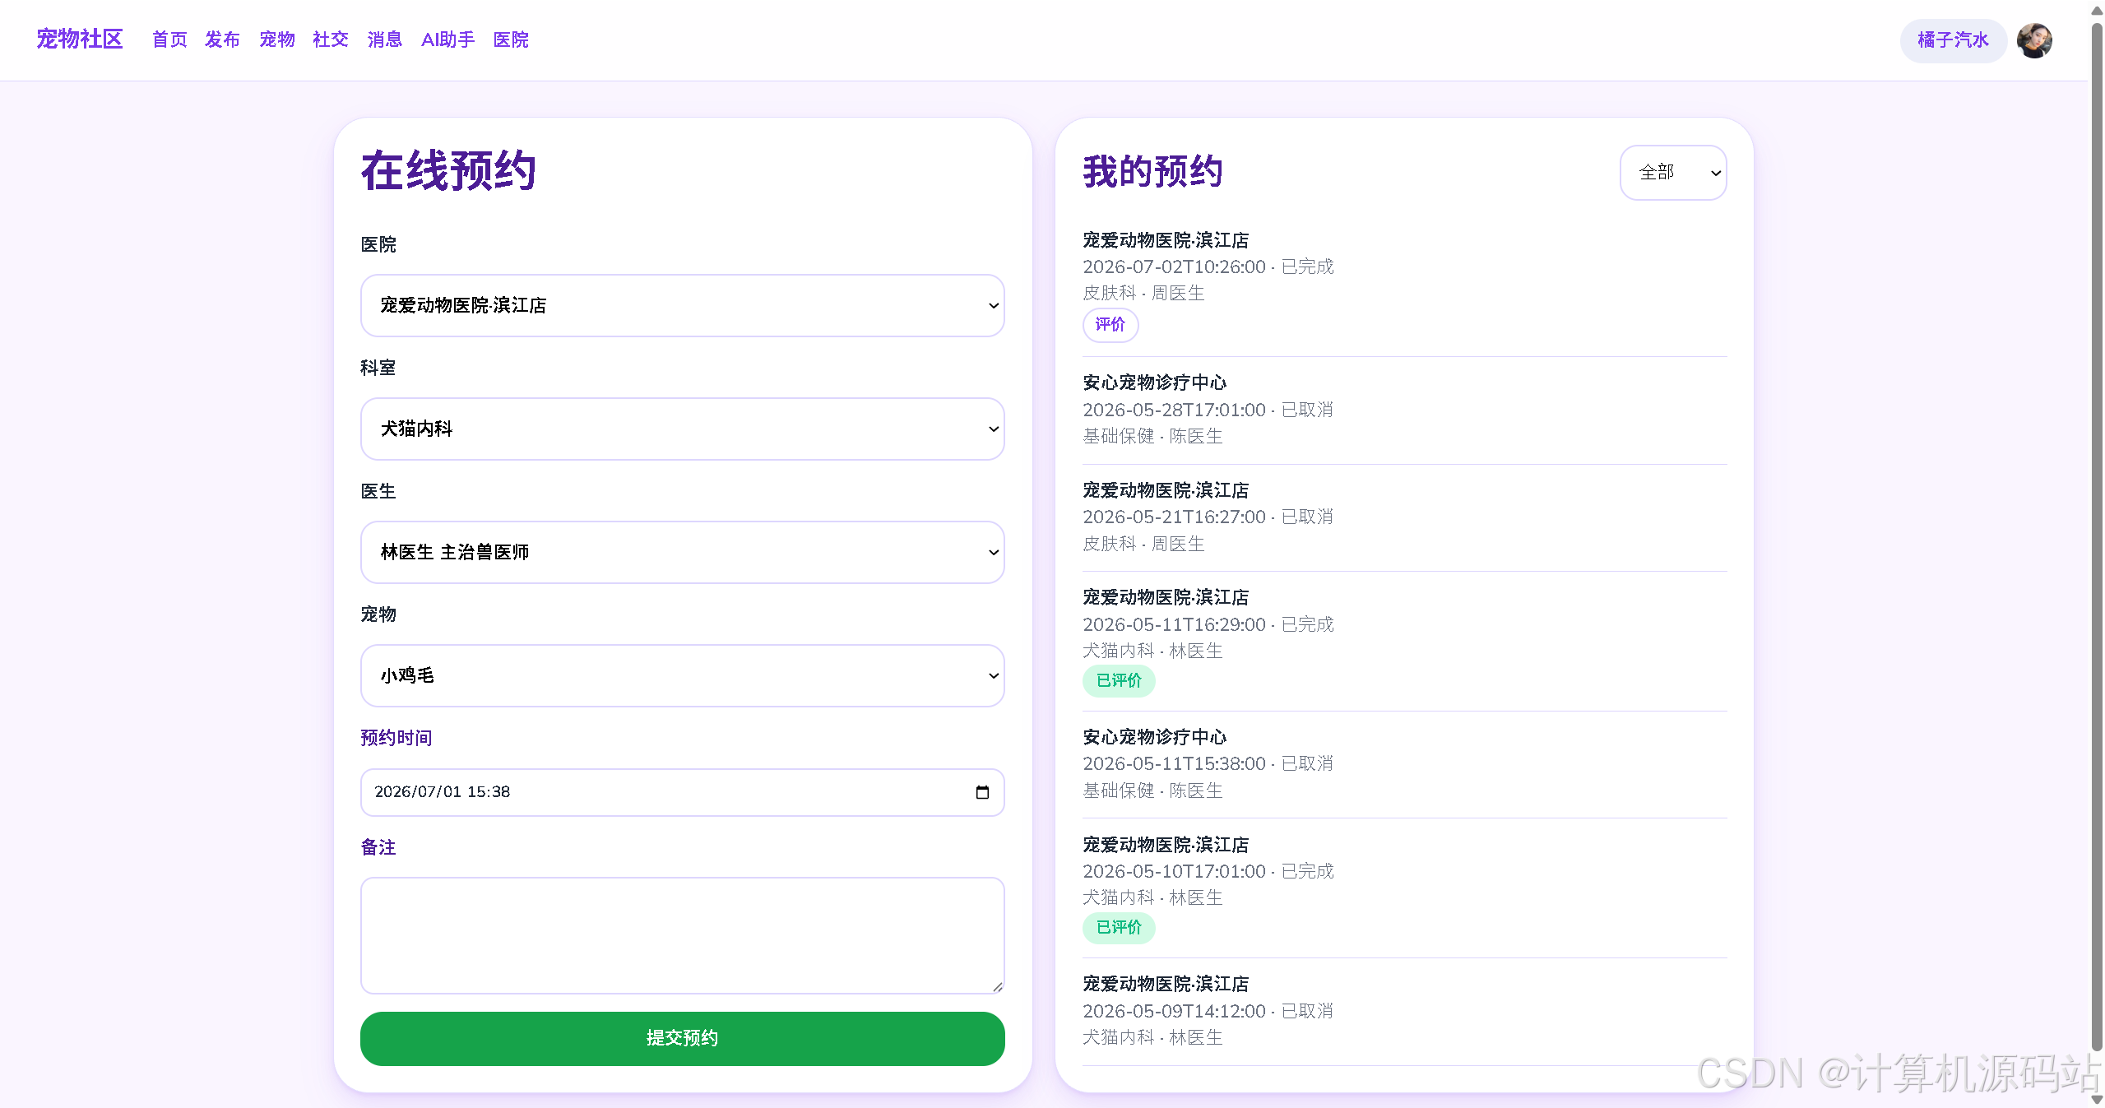This screenshot has width=2105, height=1108.
Task: Open the calendar picker in 预约时间 field
Action: click(x=982, y=792)
